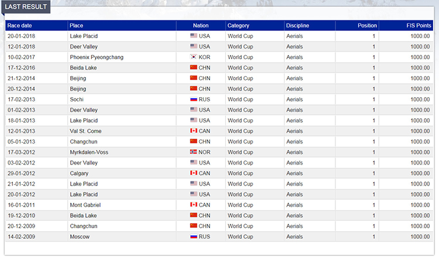
Task: Click the China flag in the 17-12-2016 row
Action: 193,68
